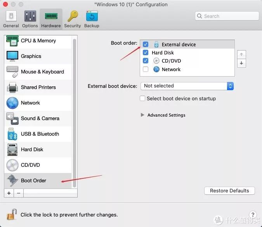This screenshot has height=227, width=262.
Task: Open the External boot device dropdown
Action: (187, 86)
